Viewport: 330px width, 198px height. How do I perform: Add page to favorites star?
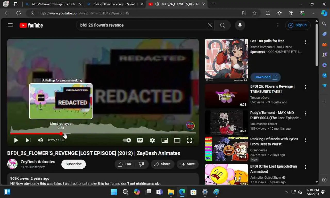click(254, 13)
